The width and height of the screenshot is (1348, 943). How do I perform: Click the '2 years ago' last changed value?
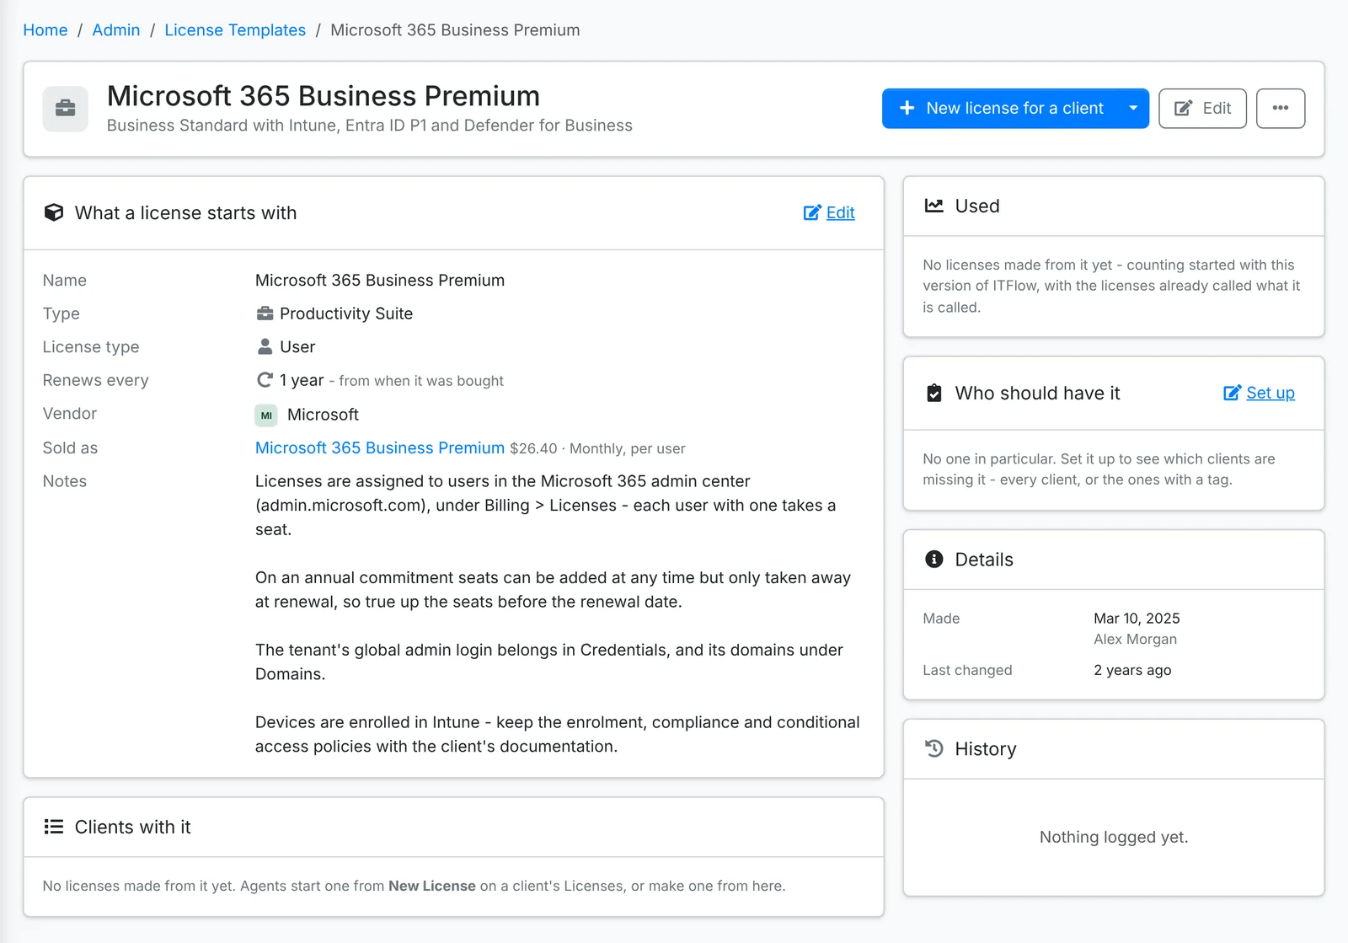point(1132,670)
